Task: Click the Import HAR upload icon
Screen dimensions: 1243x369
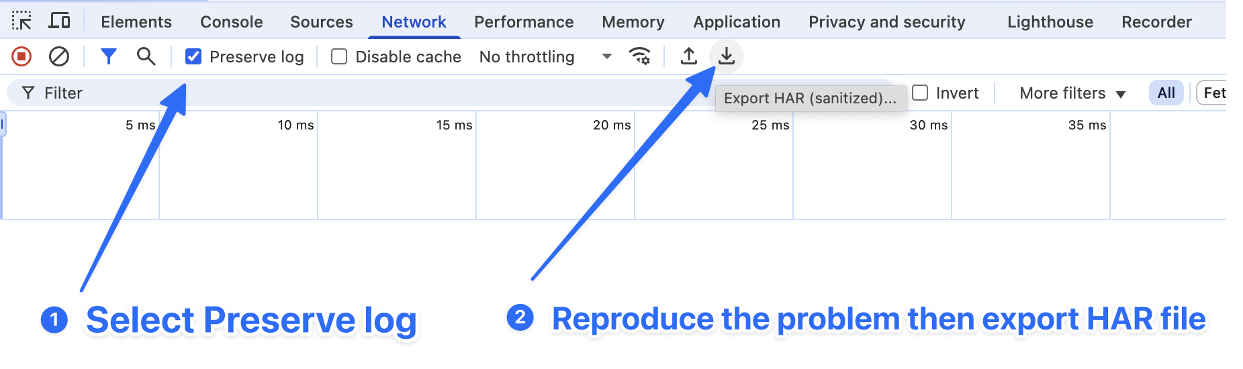Action: pyautogui.click(x=688, y=57)
